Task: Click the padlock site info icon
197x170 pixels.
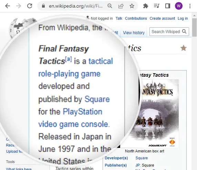Action: point(43,6)
